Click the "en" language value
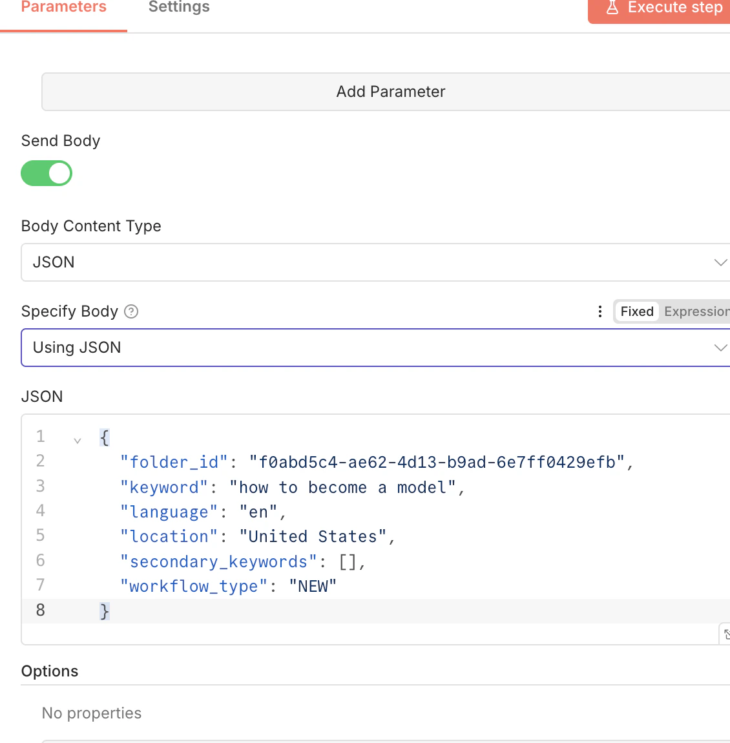This screenshot has width=730, height=743. pyautogui.click(x=258, y=512)
